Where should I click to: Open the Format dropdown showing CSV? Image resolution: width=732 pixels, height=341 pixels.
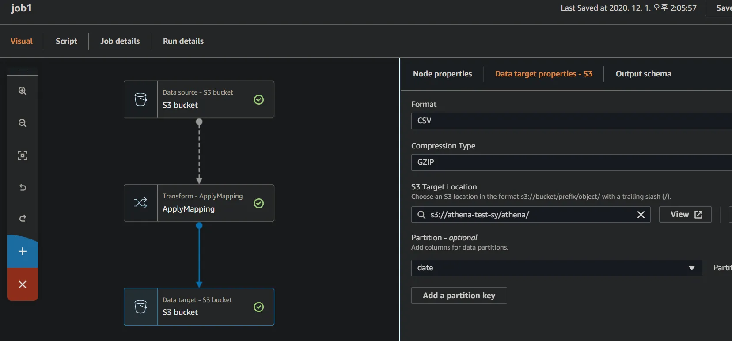point(570,121)
